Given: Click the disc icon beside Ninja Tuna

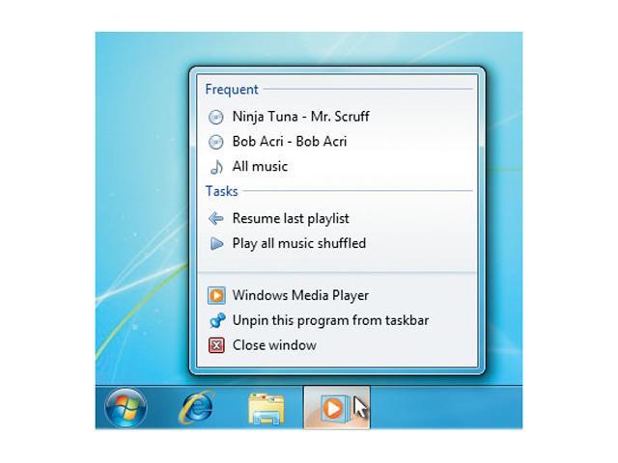Looking at the screenshot, I should point(216,117).
